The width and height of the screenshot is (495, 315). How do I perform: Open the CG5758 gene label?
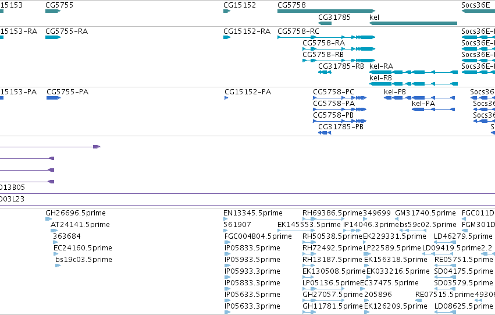(x=291, y=5)
